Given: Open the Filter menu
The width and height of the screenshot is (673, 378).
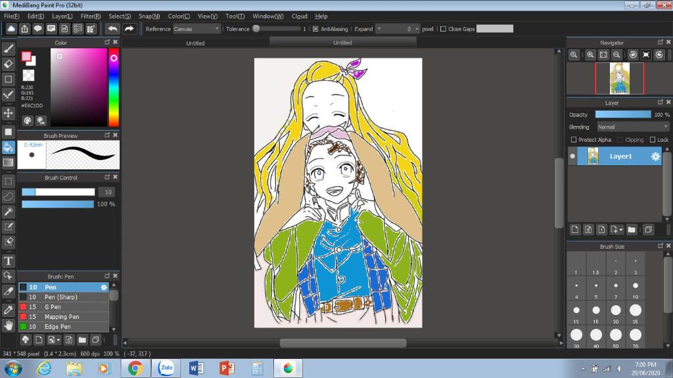Looking at the screenshot, I should coord(91,16).
